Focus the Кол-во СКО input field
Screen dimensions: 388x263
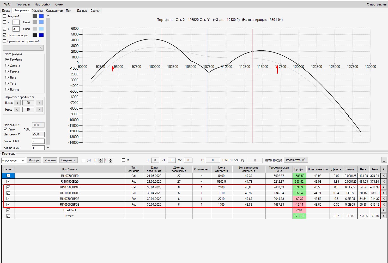tap(38, 141)
